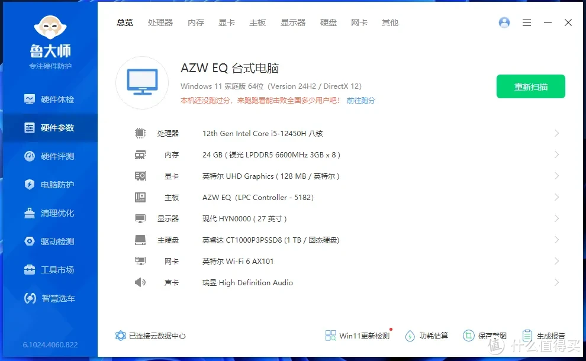Viewport: 586px width, 361px height.
Task: Click 生成报告 to generate report
Action: pos(544,336)
